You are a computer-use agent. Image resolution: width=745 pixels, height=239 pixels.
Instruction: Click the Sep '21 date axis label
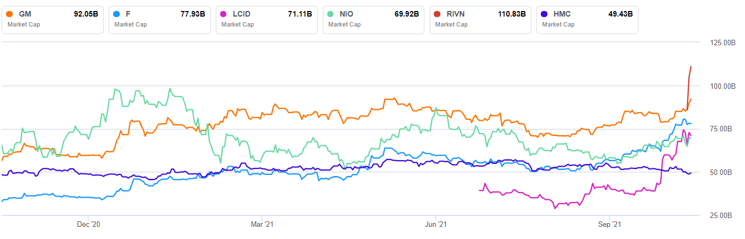pos(609,225)
